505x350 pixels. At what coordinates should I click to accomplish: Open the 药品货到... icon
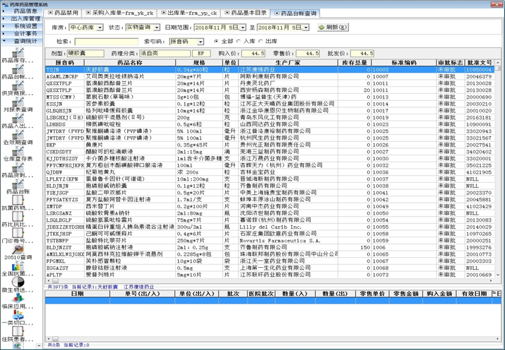click(18, 167)
